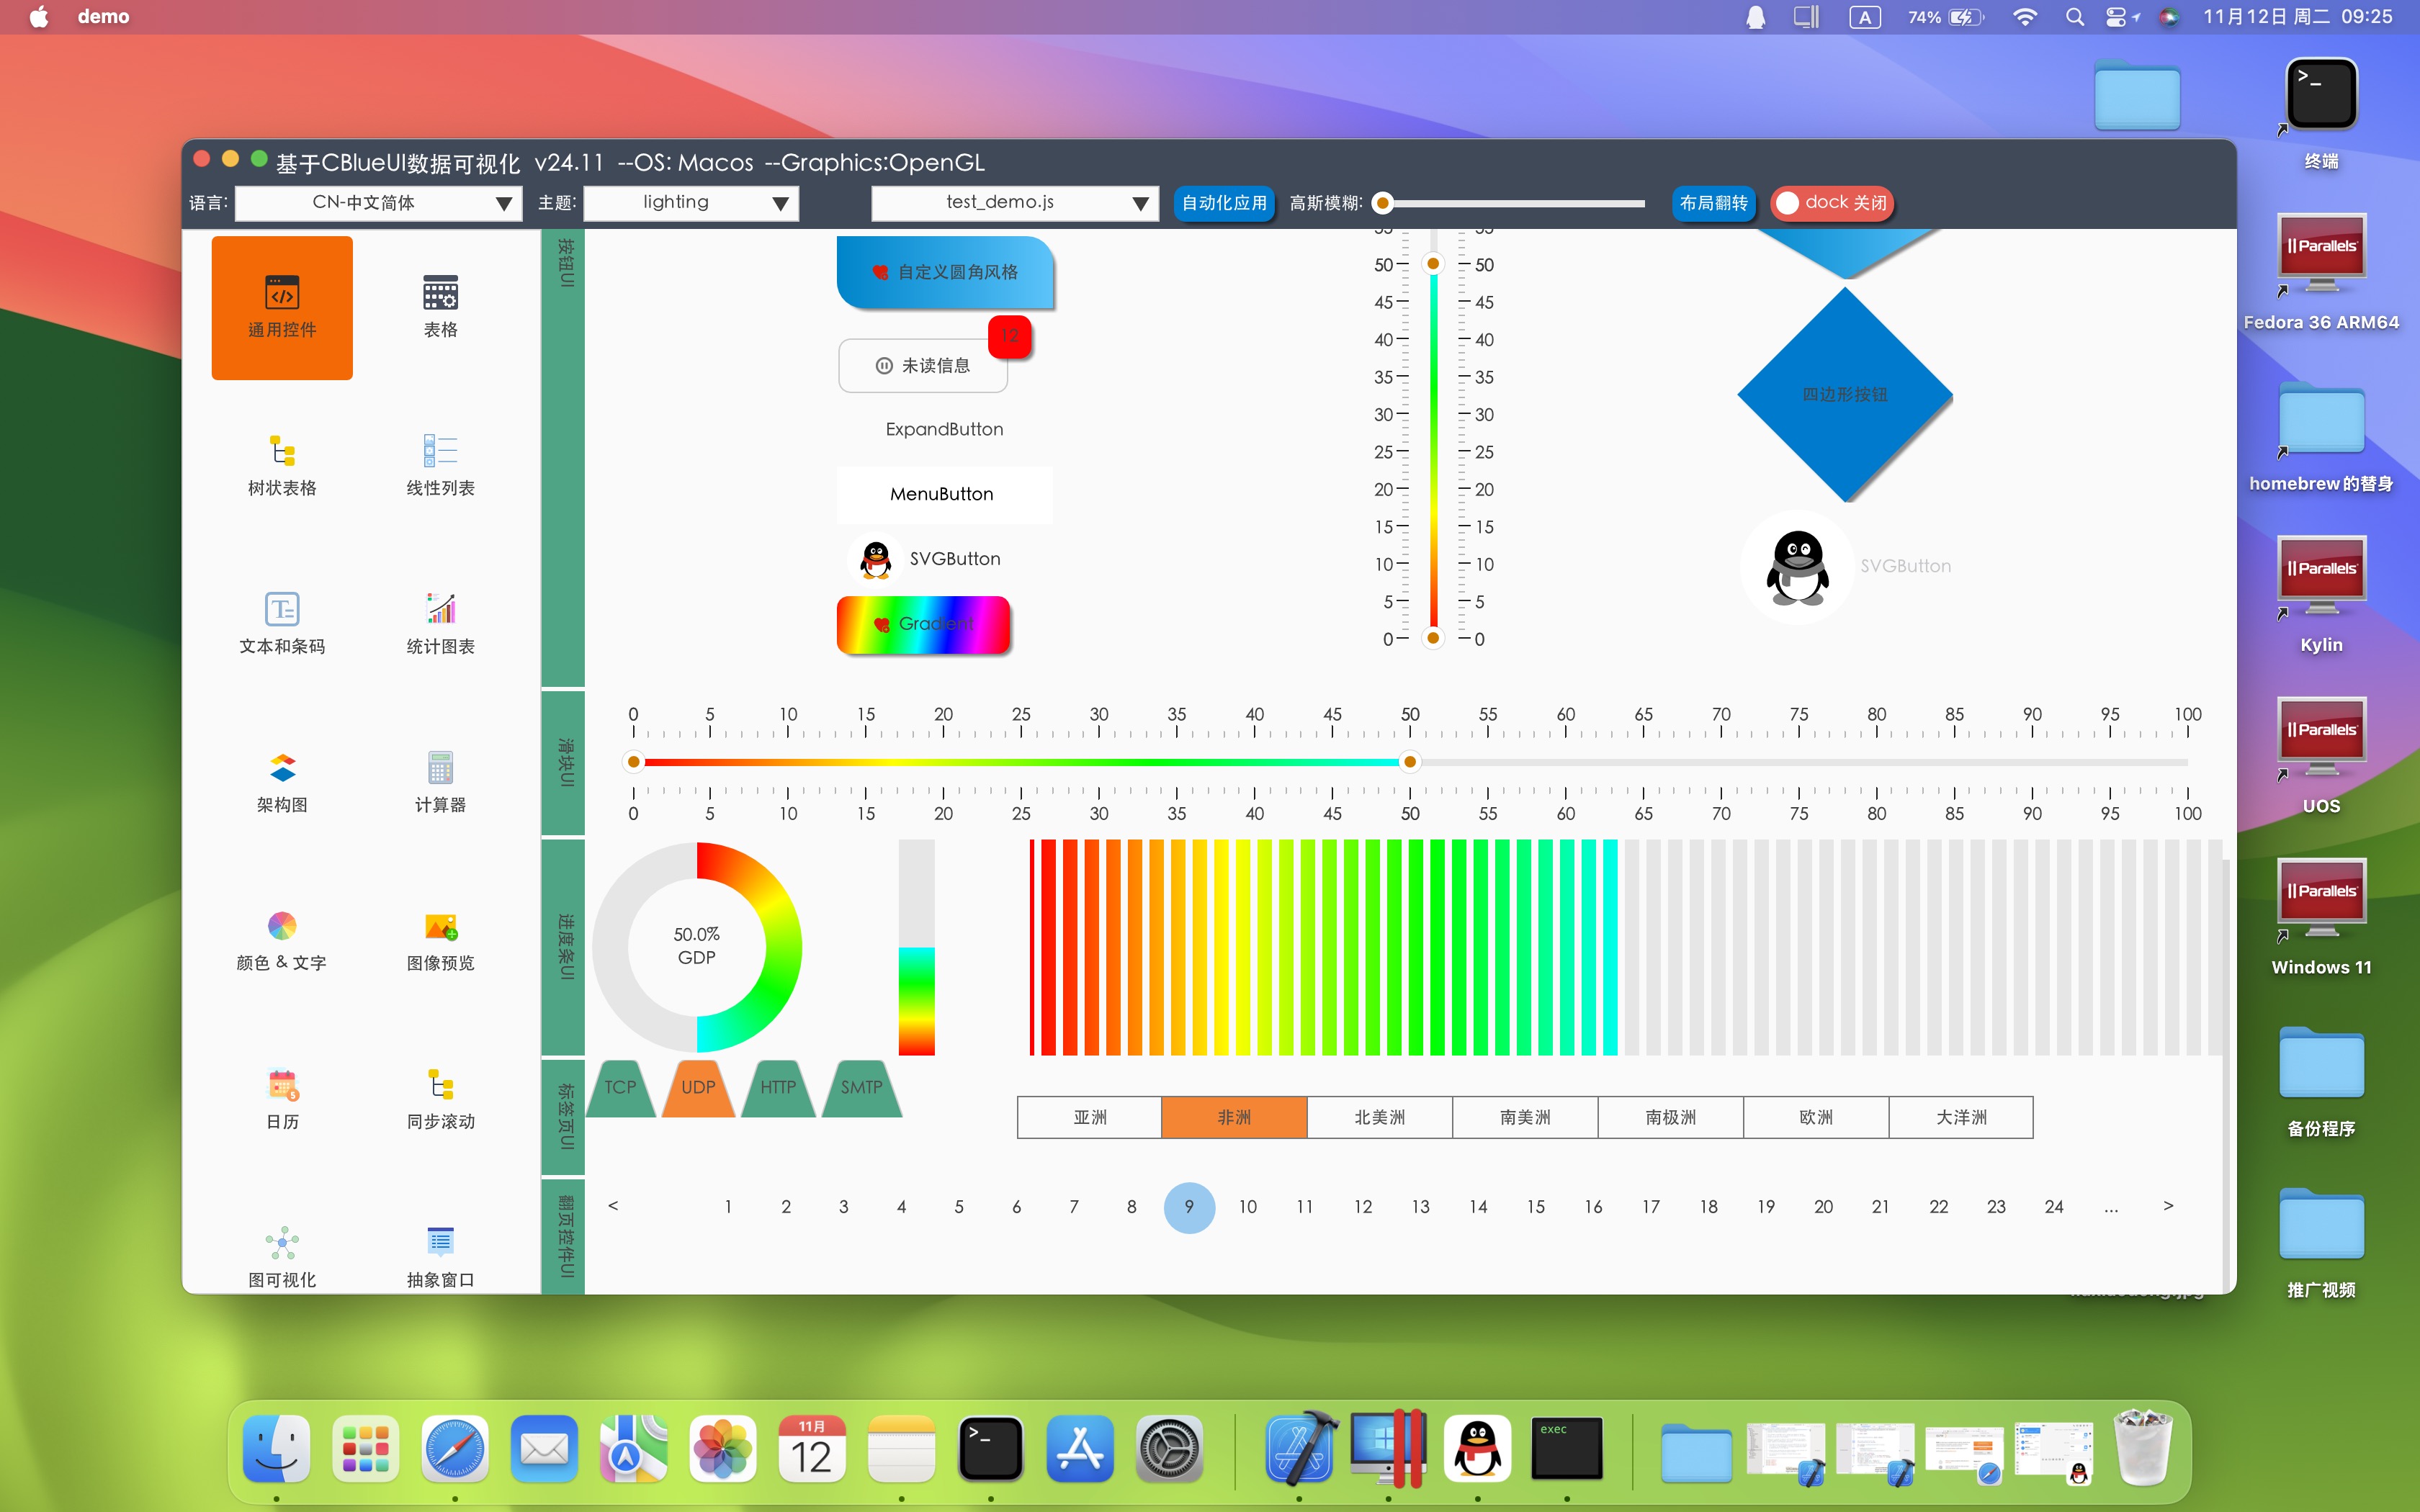This screenshot has height=1512, width=2420.
Task: Select the 亚洲 segment option
Action: pos(1089,1117)
